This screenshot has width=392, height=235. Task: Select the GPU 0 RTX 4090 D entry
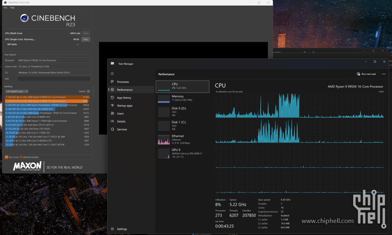pos(183,153)
